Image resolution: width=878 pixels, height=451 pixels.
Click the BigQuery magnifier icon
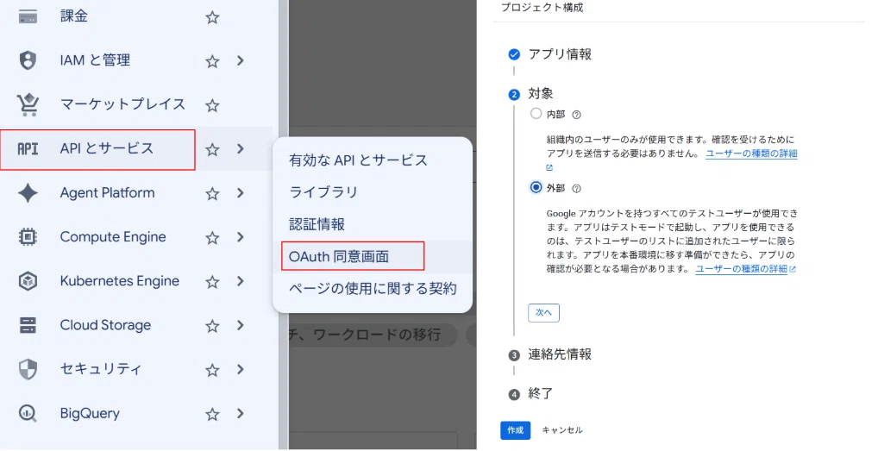28,414
